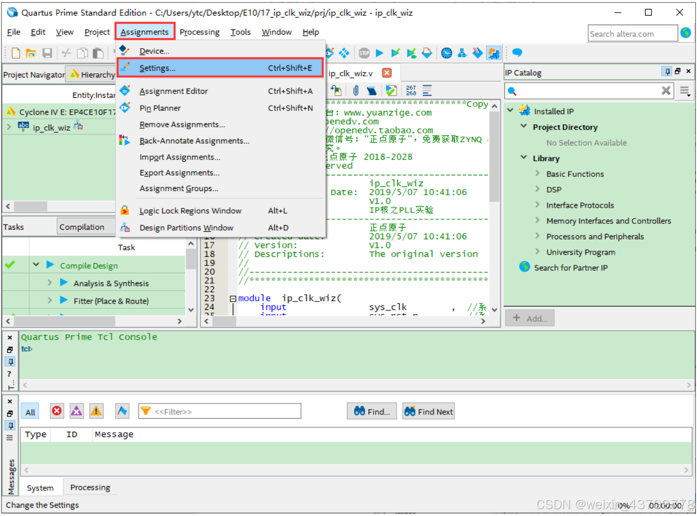This screenshot has width=697, height=516.
Task: Click the altera.com globe search icon
Action: click(x=686, y=33)
